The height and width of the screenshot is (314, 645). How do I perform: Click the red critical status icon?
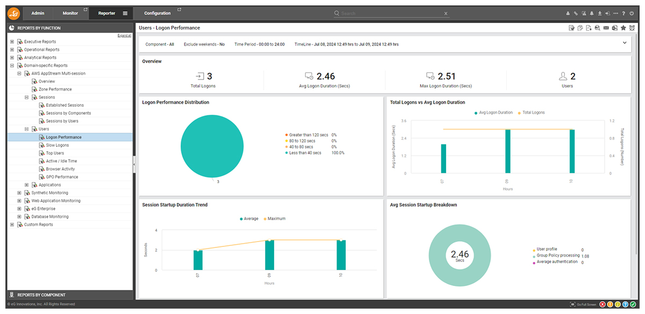[x=603, y=304]
